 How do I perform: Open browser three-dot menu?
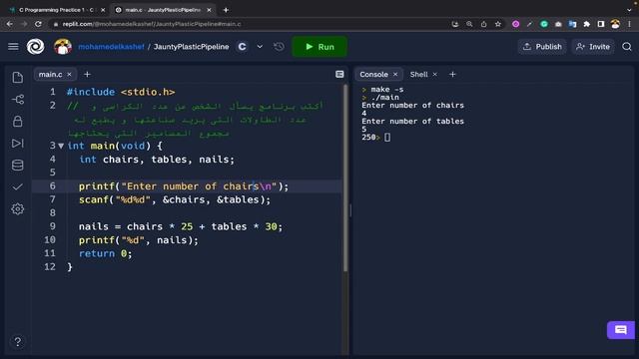pos(630,24)
